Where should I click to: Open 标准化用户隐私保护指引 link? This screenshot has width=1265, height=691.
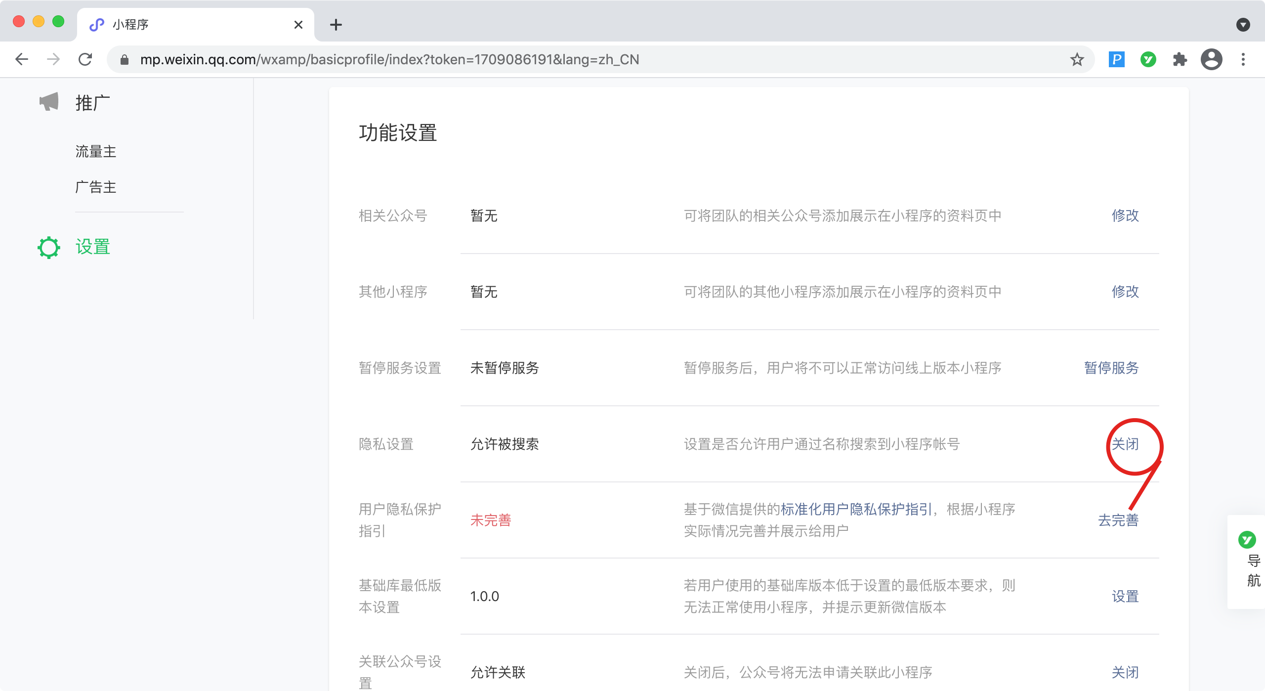[x=856, y=509]
